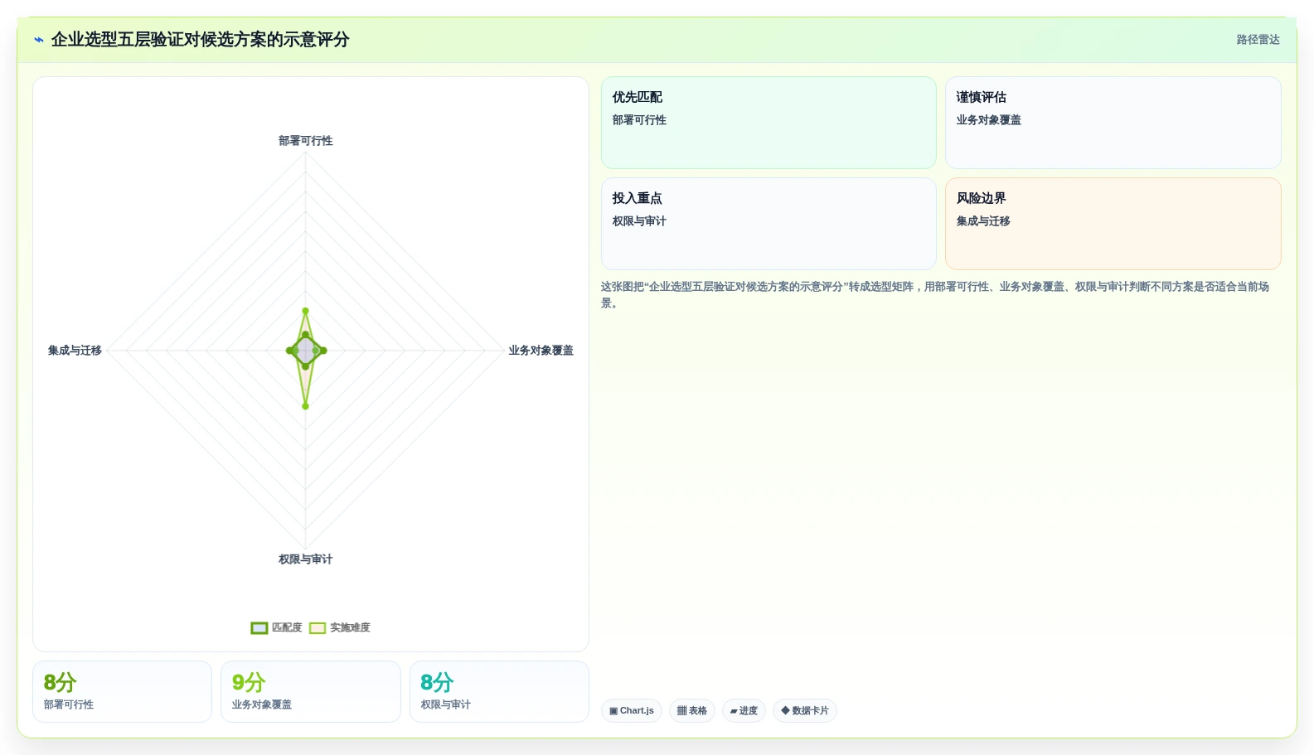The image size is (1314, 755).
Task: Click the 表格 tag chip
Action: point(692,711)
